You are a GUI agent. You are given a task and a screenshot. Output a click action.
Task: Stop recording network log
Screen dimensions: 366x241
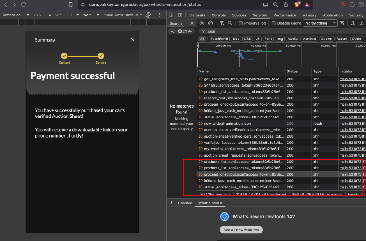point(202,23)
